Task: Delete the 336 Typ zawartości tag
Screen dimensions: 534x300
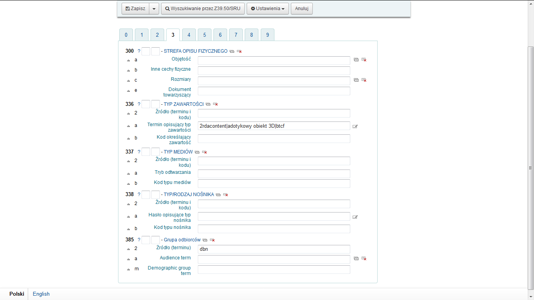Action: pyautogui.click(x=215, y=104)
